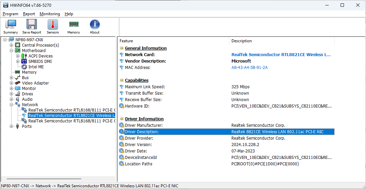Screen dimensions: 366x189
Task: Click the Monitor tree icon
Action: pos(18,89)
